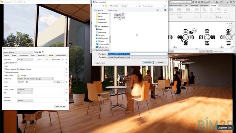The image size is (236, 133).
Task: Switch to the Atmosphere tab
Action: 24,55
